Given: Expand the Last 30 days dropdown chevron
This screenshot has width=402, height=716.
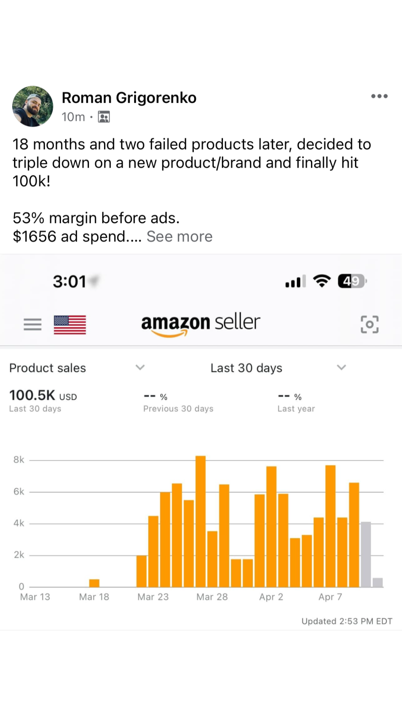Looking at the screenshot, I should click(341, 367).
